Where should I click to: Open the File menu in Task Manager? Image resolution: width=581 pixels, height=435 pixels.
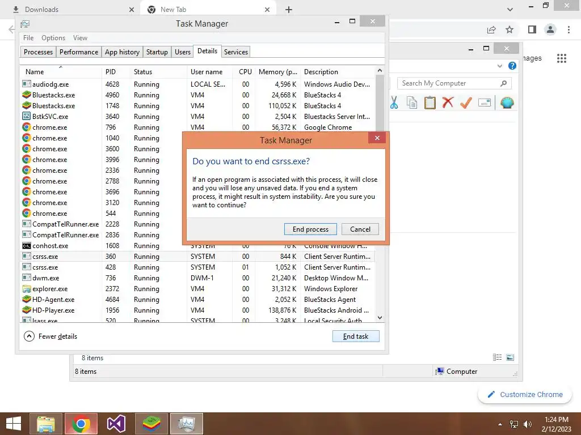pos(28,38)
